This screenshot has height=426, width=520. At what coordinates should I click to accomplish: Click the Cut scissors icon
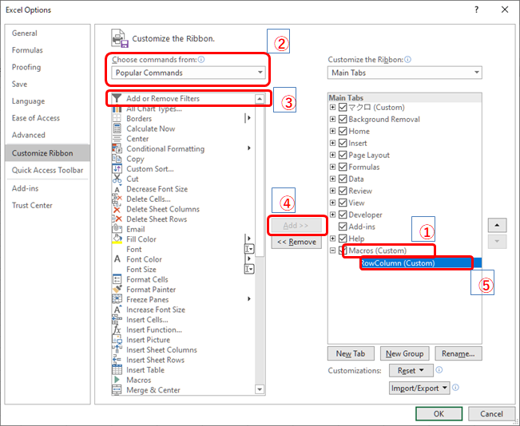117,179
